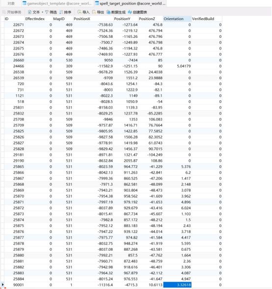
Task: Click the 开始事务 (begin transaction) toolbar button
Action: pos(12,12)
